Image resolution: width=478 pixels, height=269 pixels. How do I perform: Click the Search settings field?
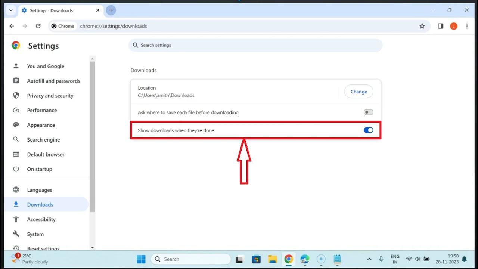(x=255, y=45)
